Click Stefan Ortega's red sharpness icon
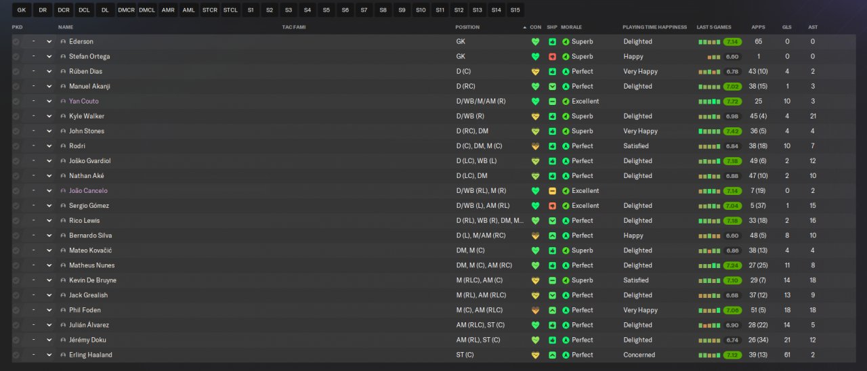 pyautogui.click(x=552, y=56)
